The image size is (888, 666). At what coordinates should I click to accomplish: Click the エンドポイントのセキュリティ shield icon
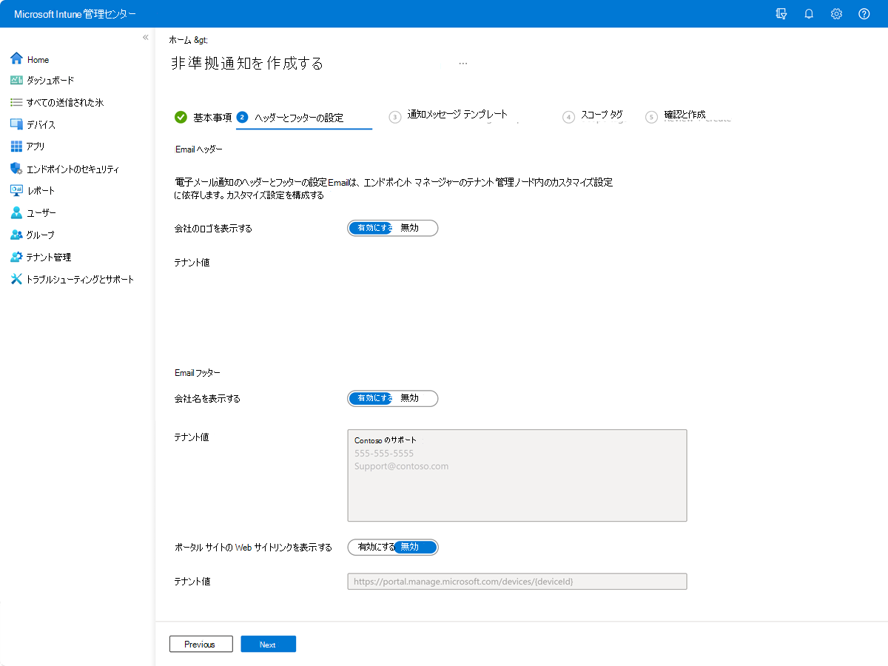16,169
